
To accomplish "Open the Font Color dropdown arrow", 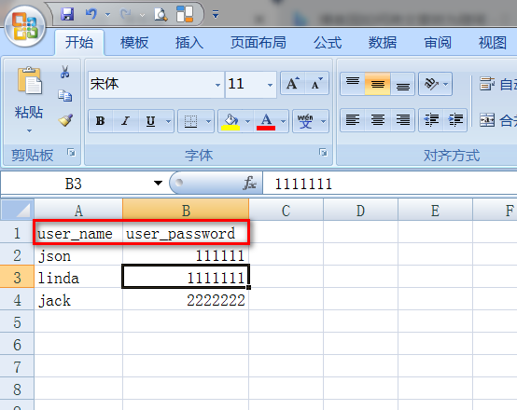I will pos(283,121).
